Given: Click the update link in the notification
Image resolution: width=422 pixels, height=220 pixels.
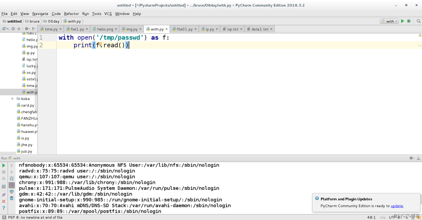Looking at the screenshot, I should coord(397,206).
